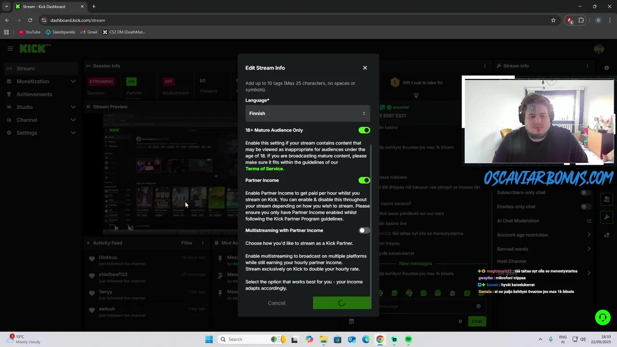Open Spotify from the taskbar

click(x=408, y=339)
